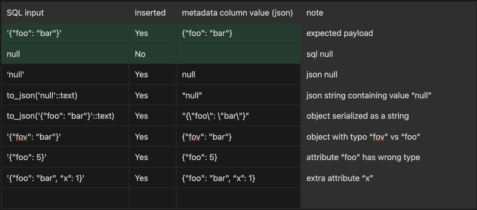Click the 'SQL input' column header
477x210 pixels.
pyautogui.click(x=25, y=13)
